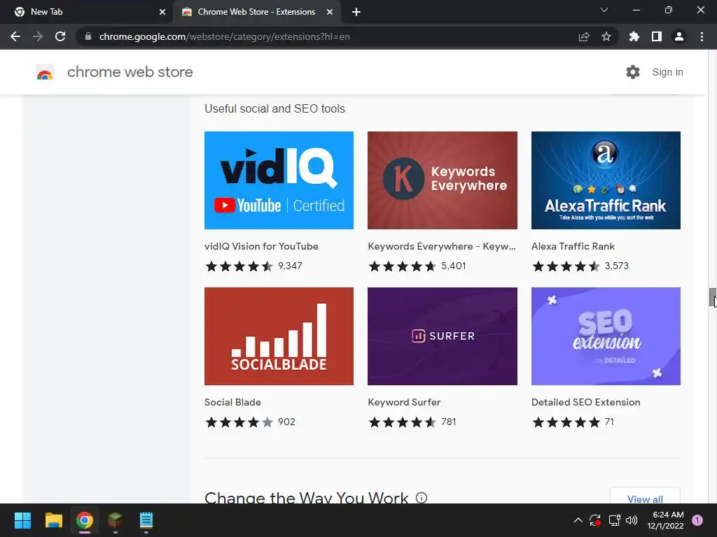
Task: Click Alexa Traffic Rank's 3,573 ratings count
Action: pyautogui.click(x=617, y=266)
